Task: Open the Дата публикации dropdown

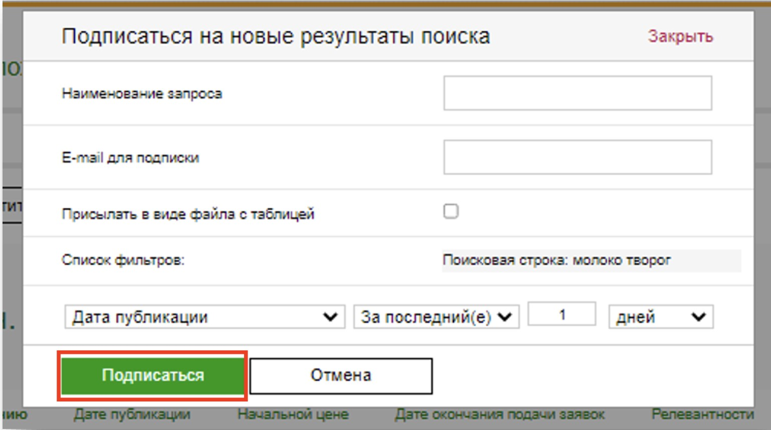Action: 205,317
